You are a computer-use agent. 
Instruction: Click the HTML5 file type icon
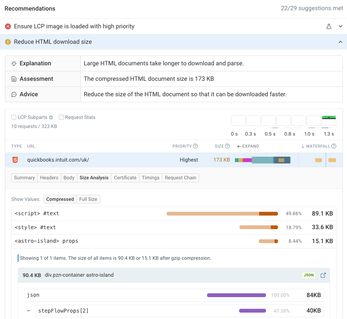pos(16,160)
